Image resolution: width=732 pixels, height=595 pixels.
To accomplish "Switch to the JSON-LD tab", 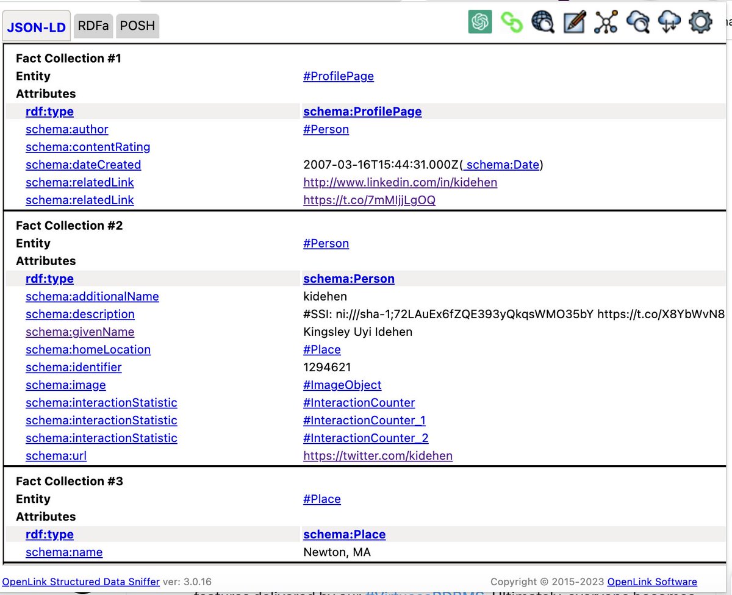I will [37, 26].
